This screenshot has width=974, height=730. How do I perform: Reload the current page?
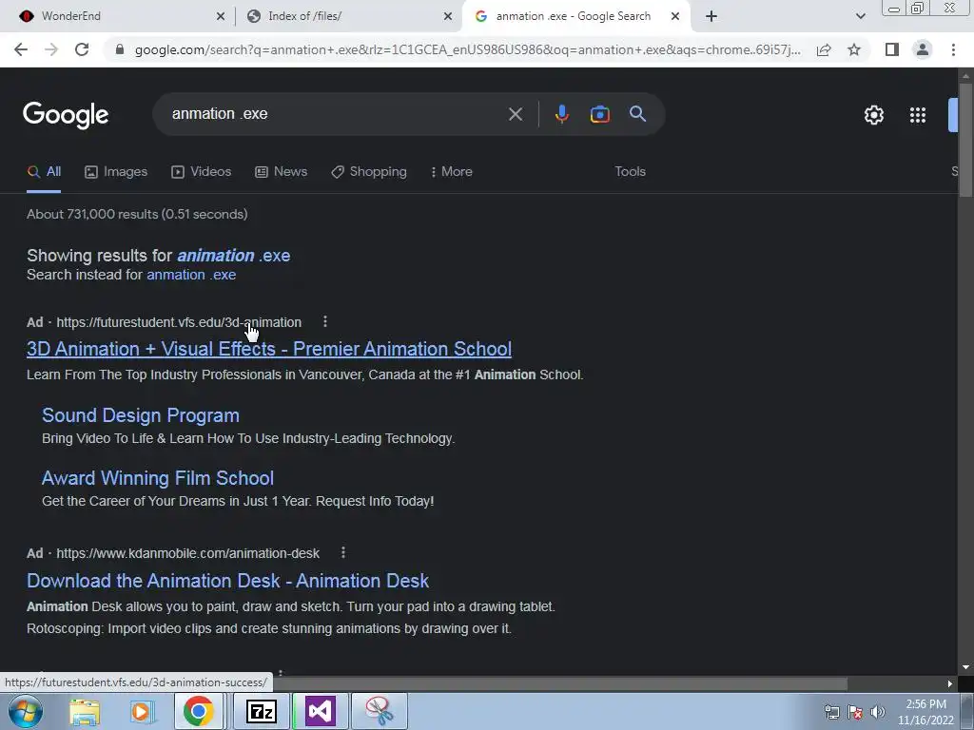coord(82,49)
